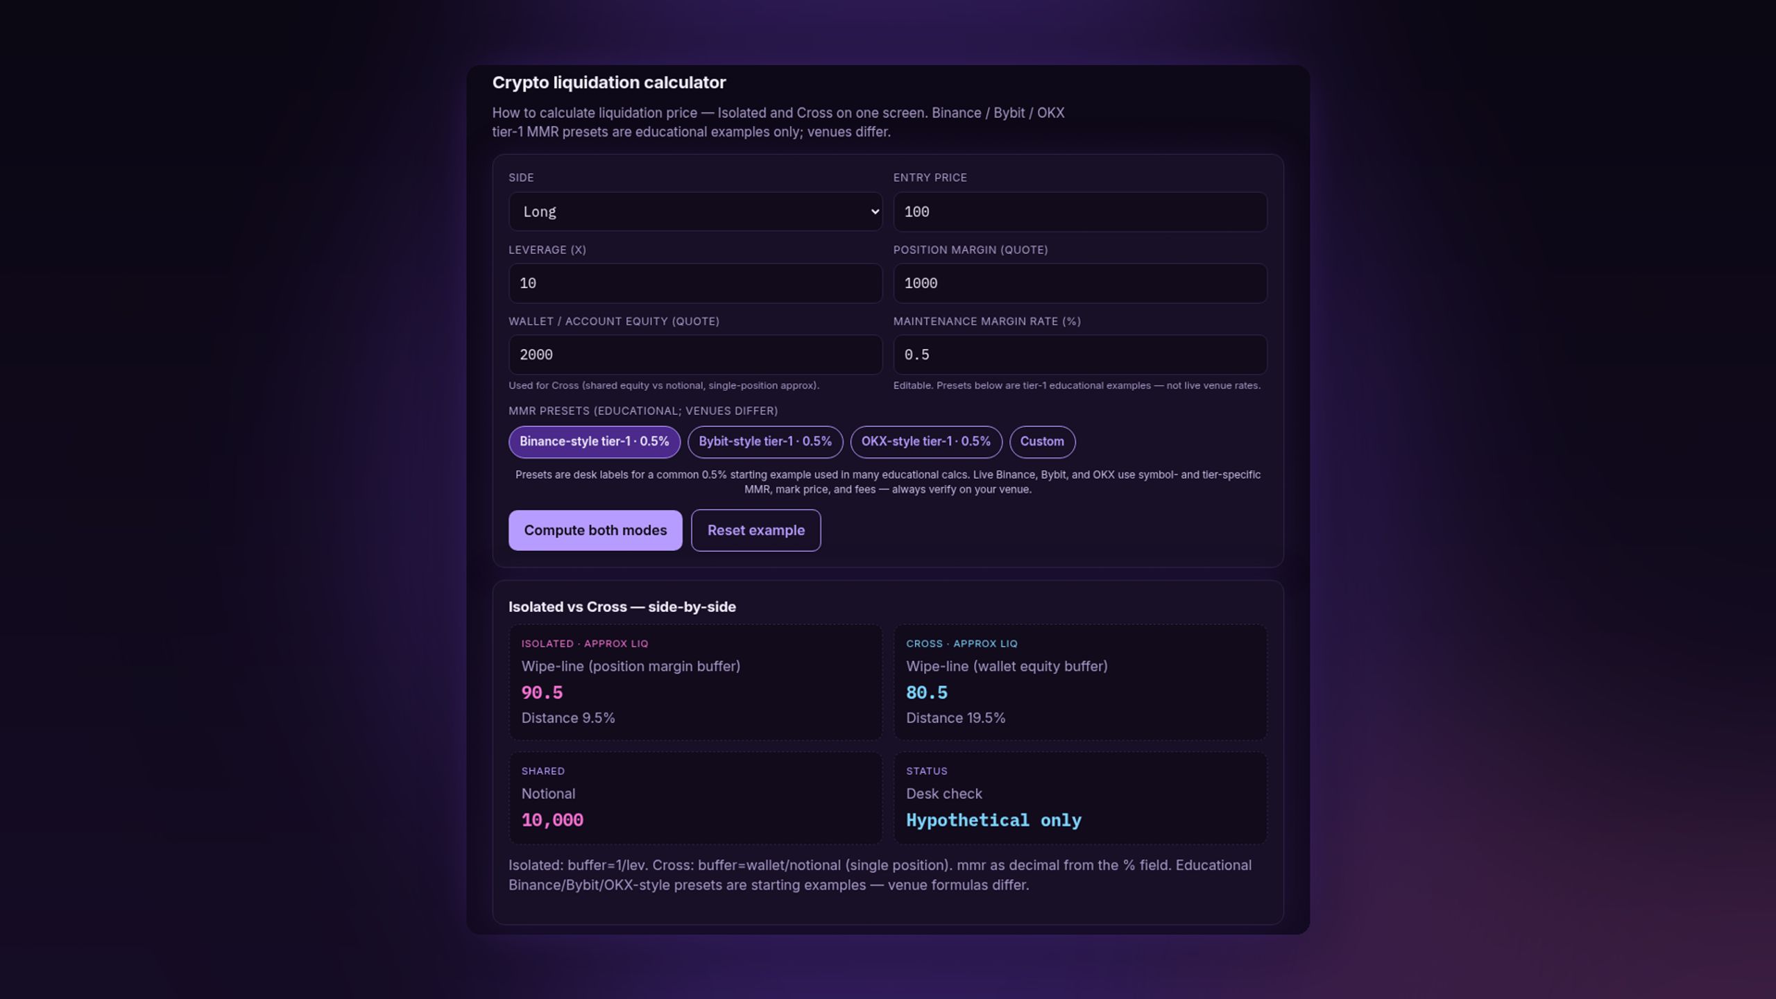Click the CROSS · APPROX LIQ label

click(962, 644)
